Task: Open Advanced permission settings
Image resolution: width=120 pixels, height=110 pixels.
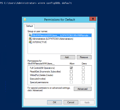Action: point(82,89)
